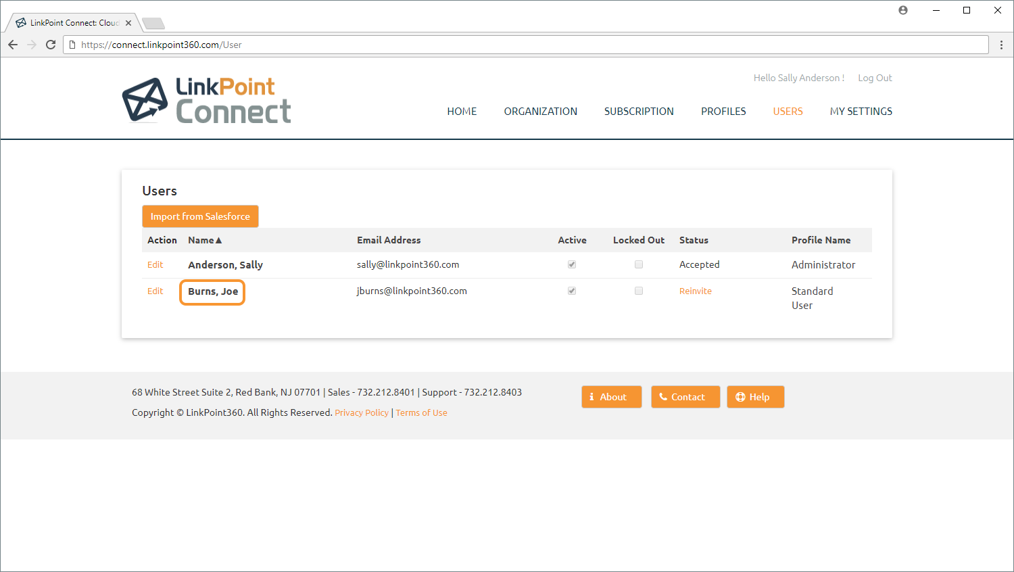Image resolution: width=1014 pixels, height=572 pixels.
Task: Click the Standard User profile name cell
Action: pos(813,298)
